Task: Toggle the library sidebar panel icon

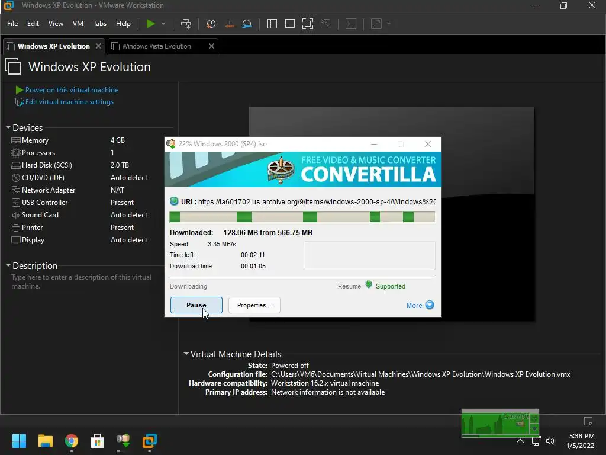Action: (272, 24)
